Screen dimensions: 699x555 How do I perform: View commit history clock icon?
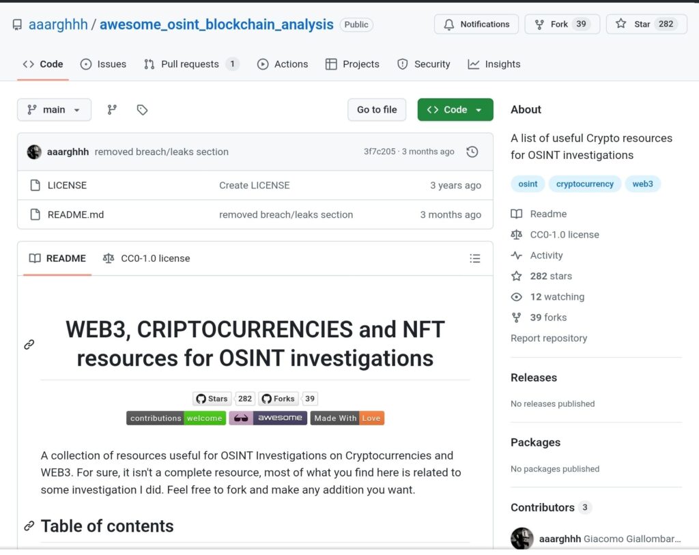coord(472,152)
